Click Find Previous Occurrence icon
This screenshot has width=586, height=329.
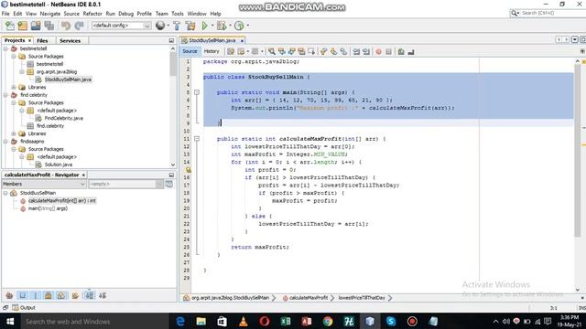click(282, 51)
